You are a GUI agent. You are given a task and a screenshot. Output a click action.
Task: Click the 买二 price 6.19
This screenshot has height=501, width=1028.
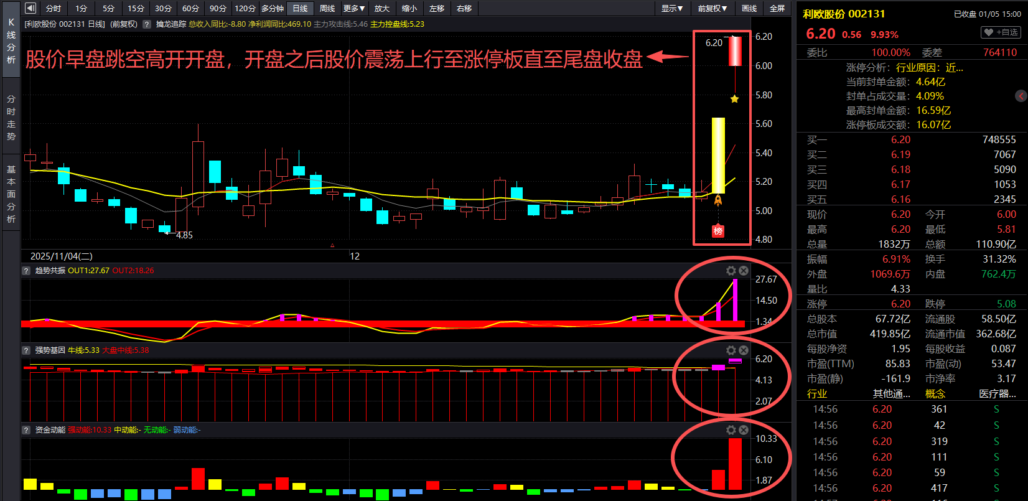coord(900,154)
